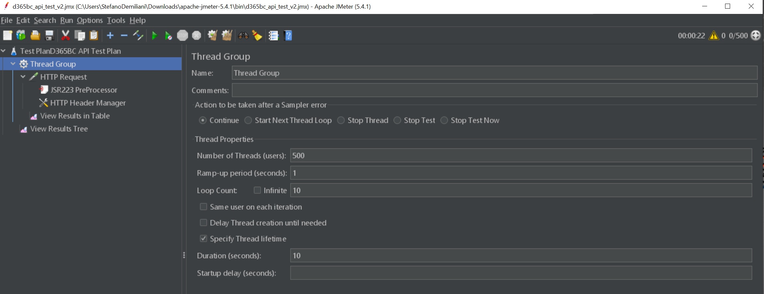The height and width of the screenshot is (294, 764).
Task: Check Same user on each iteration
Action: 203,207
